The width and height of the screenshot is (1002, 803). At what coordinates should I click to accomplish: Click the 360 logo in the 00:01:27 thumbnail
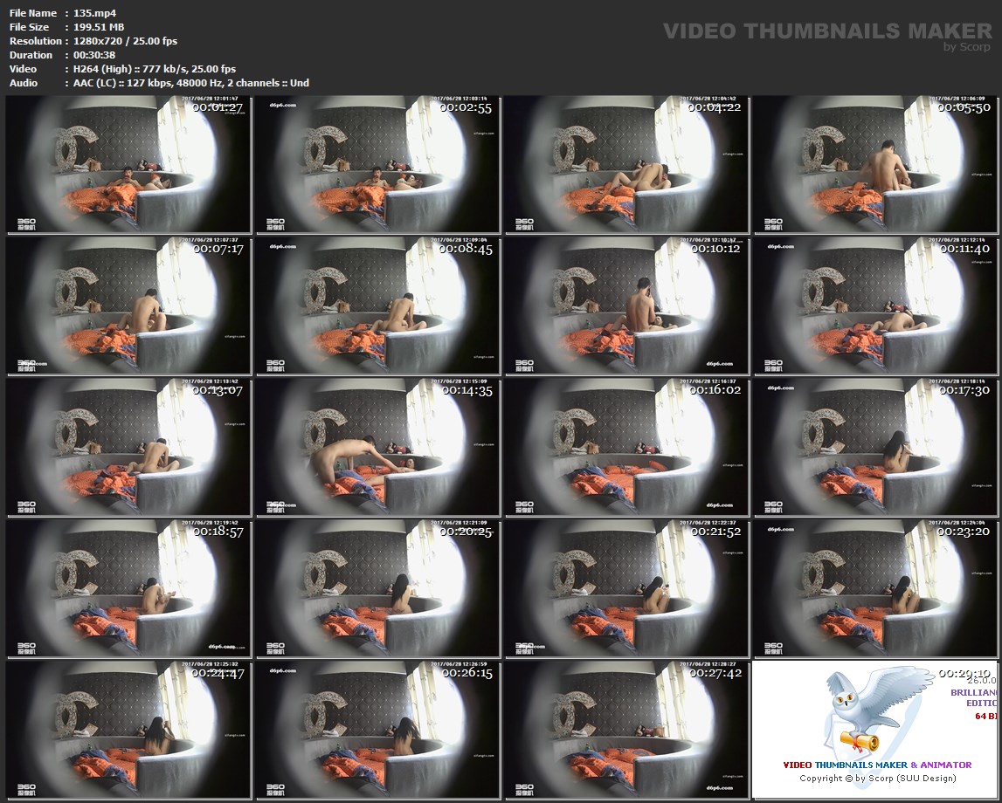tap(26, 223)
